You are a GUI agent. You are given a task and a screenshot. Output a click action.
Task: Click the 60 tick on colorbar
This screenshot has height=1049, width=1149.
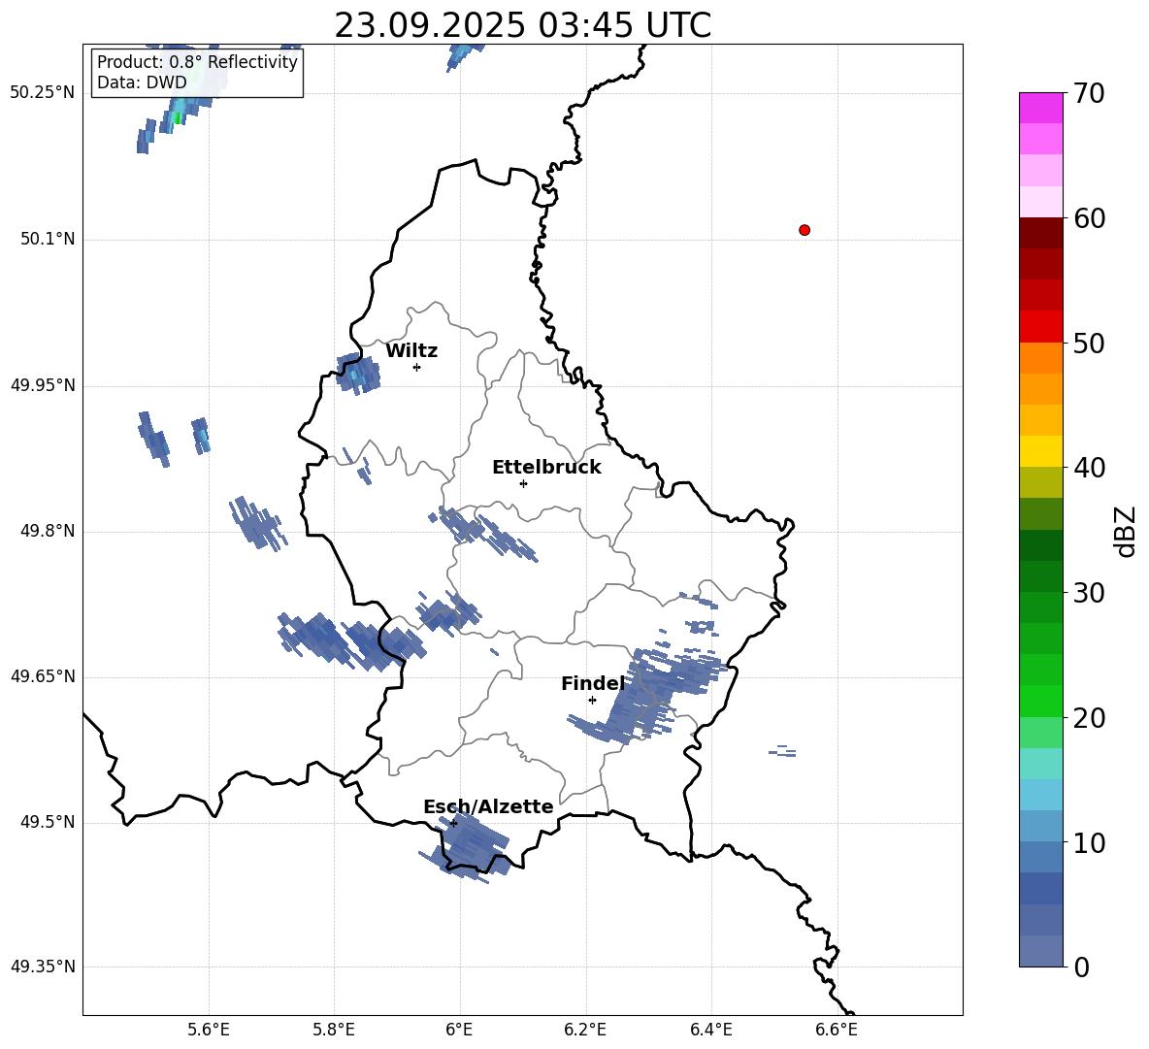click(x=1089, y=218)
